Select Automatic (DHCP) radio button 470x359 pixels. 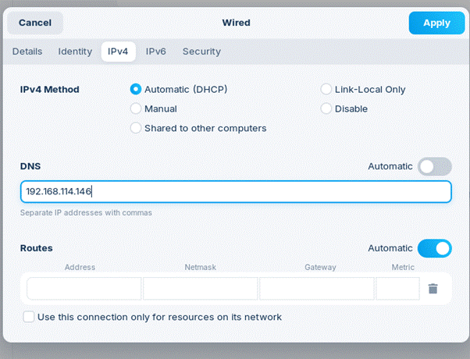coord(136,90)
